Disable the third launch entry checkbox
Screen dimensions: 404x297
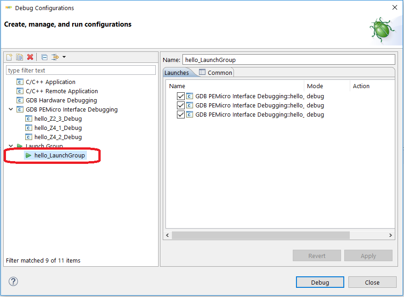tap(181, 115)
